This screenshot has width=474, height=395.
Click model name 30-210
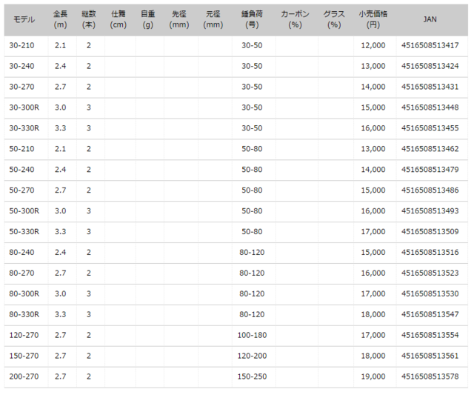pyautogui.click(x=21, y=46)
